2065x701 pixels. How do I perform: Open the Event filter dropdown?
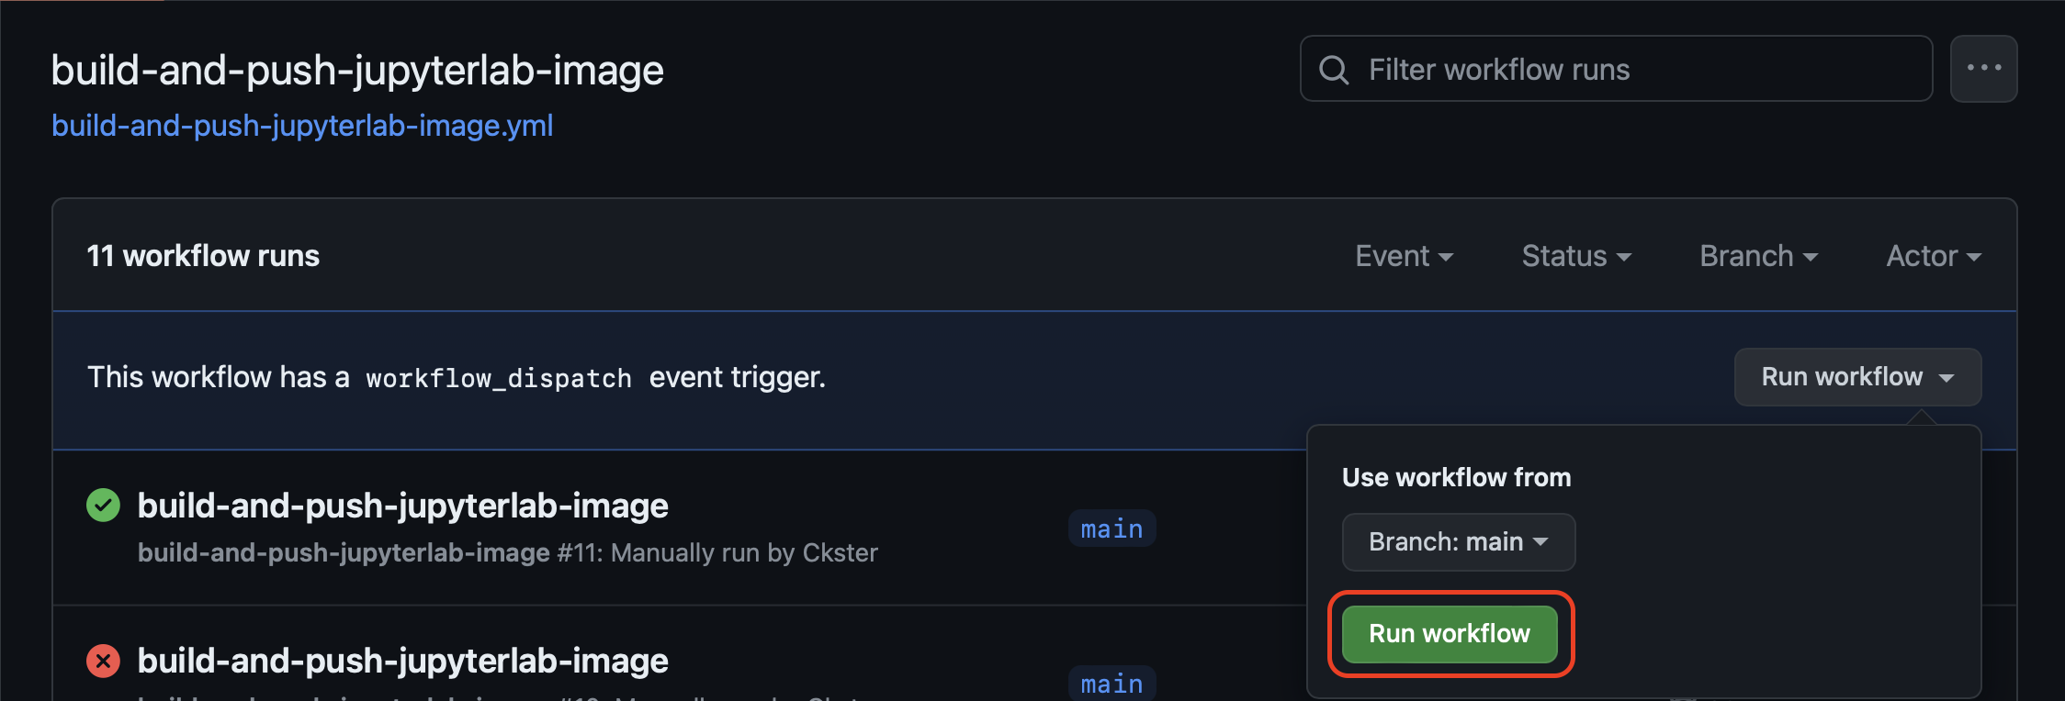coord(1404,256)
